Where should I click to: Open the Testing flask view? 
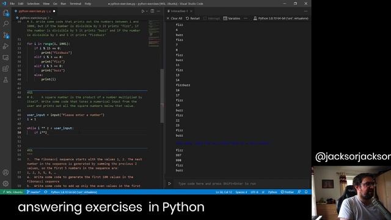pos(5,80)
